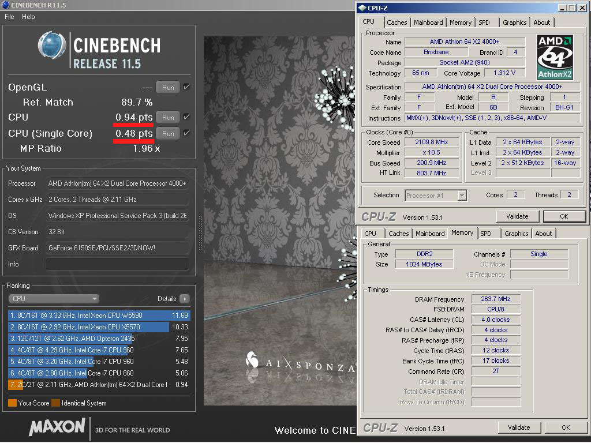The image size is (591, 443).
Task: Run the CPU Single Core benchmark
Action: 168,133
